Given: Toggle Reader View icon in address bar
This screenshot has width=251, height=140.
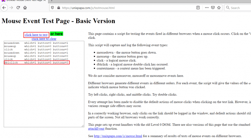Looking at the screenshot, I should (x=198, y=8).
